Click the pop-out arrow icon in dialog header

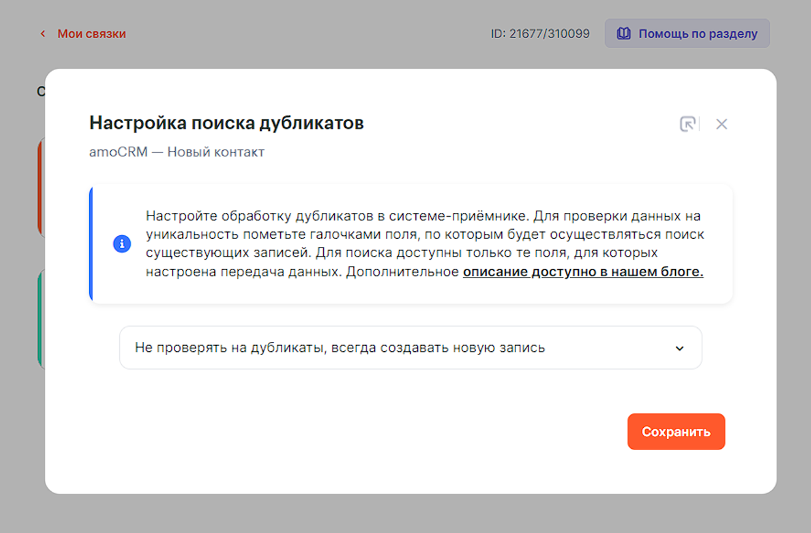pos(687,124)
